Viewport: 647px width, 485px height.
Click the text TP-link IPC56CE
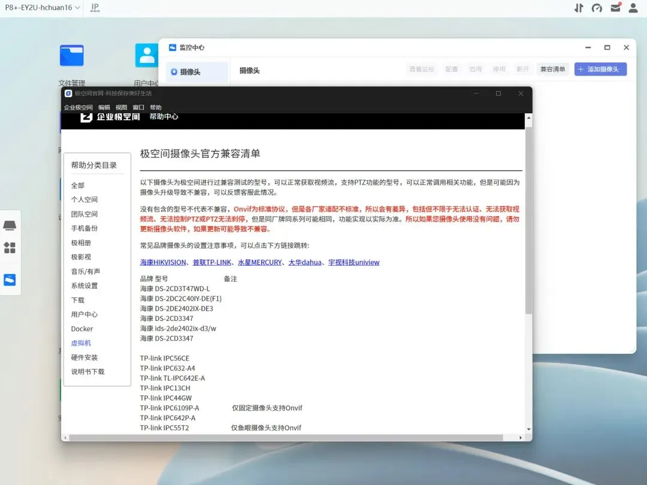(x=165, y=359)
